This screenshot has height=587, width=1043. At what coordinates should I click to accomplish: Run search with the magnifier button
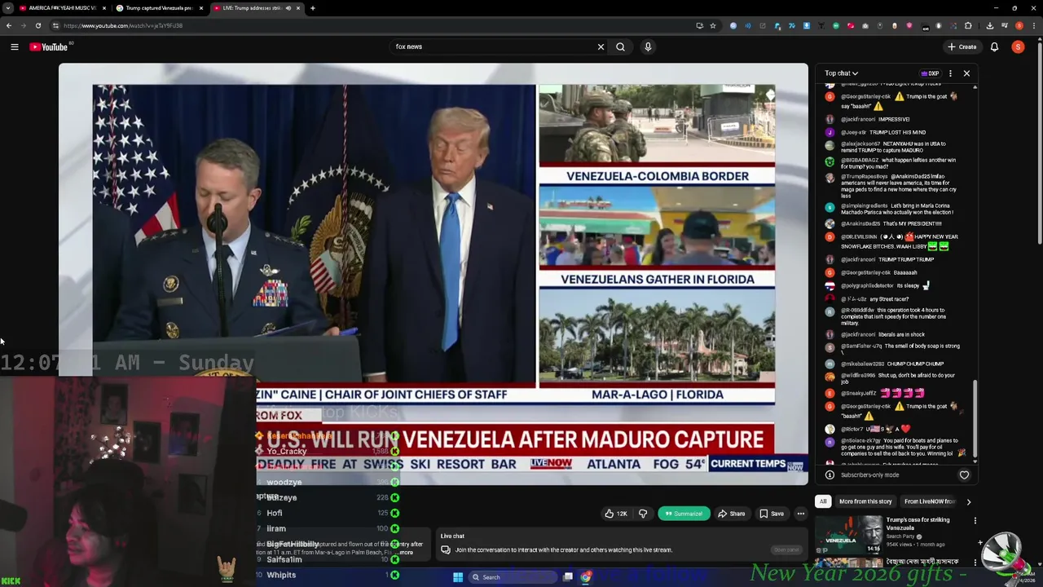pos(620,47)
